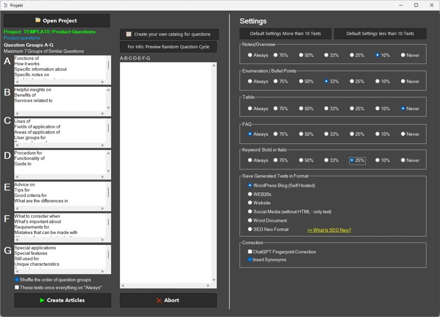Uncheck Insert Synonyms
440x317 pixels.
pos(250,259)
